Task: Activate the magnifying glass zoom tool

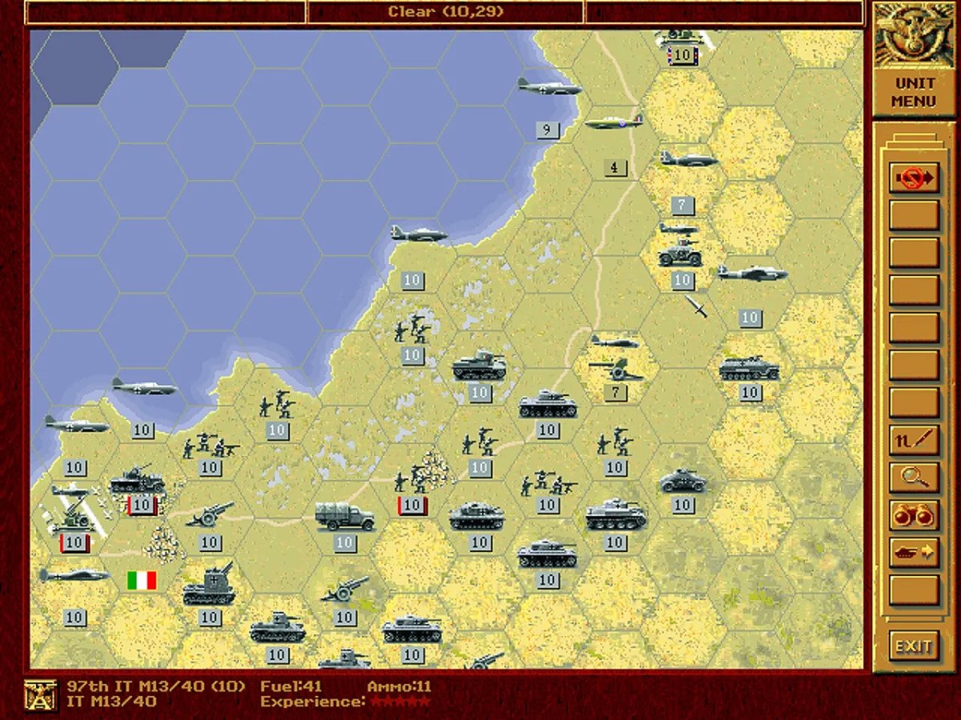Action: pyautogui.click(x=914, y=477)
